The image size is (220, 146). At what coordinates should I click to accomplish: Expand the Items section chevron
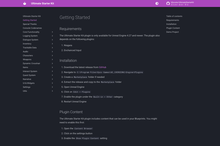coord(52,67)
